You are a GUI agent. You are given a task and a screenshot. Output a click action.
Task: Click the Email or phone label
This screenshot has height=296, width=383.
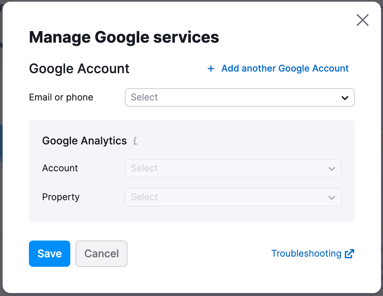[61, 97]
